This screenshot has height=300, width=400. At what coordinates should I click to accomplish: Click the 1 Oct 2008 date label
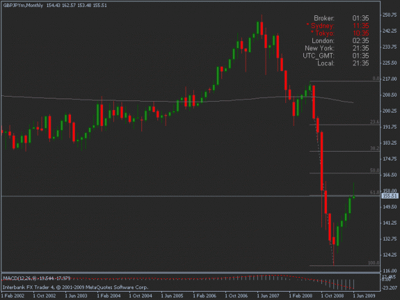[333, 296]
